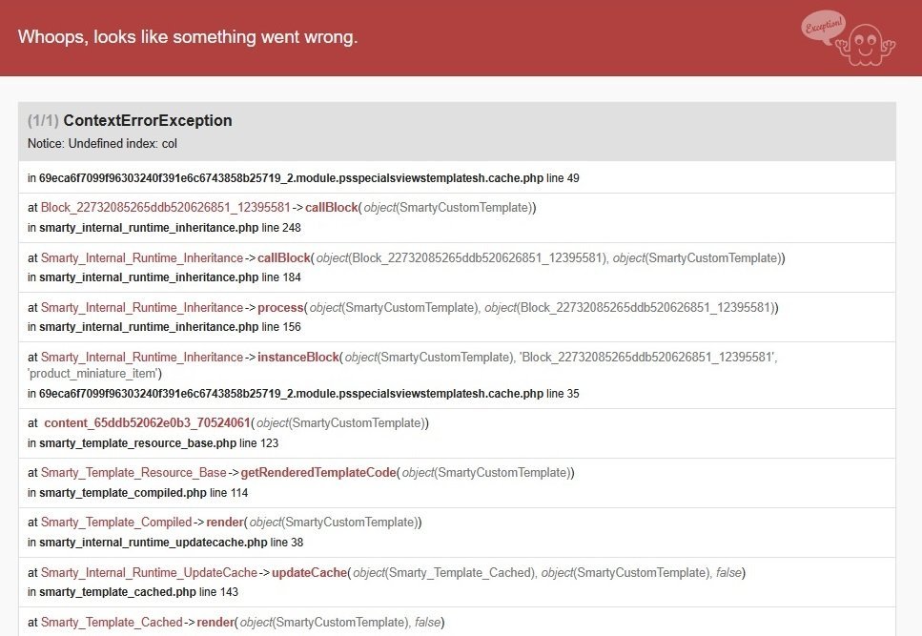Click the updateCache method link
Viewport: 922px width, 636px height.
click(x=309, y=573)
